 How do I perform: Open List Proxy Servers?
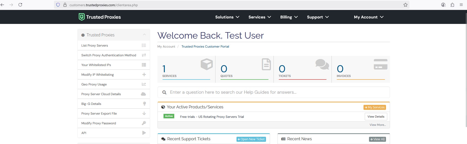(x=114, y=45)
